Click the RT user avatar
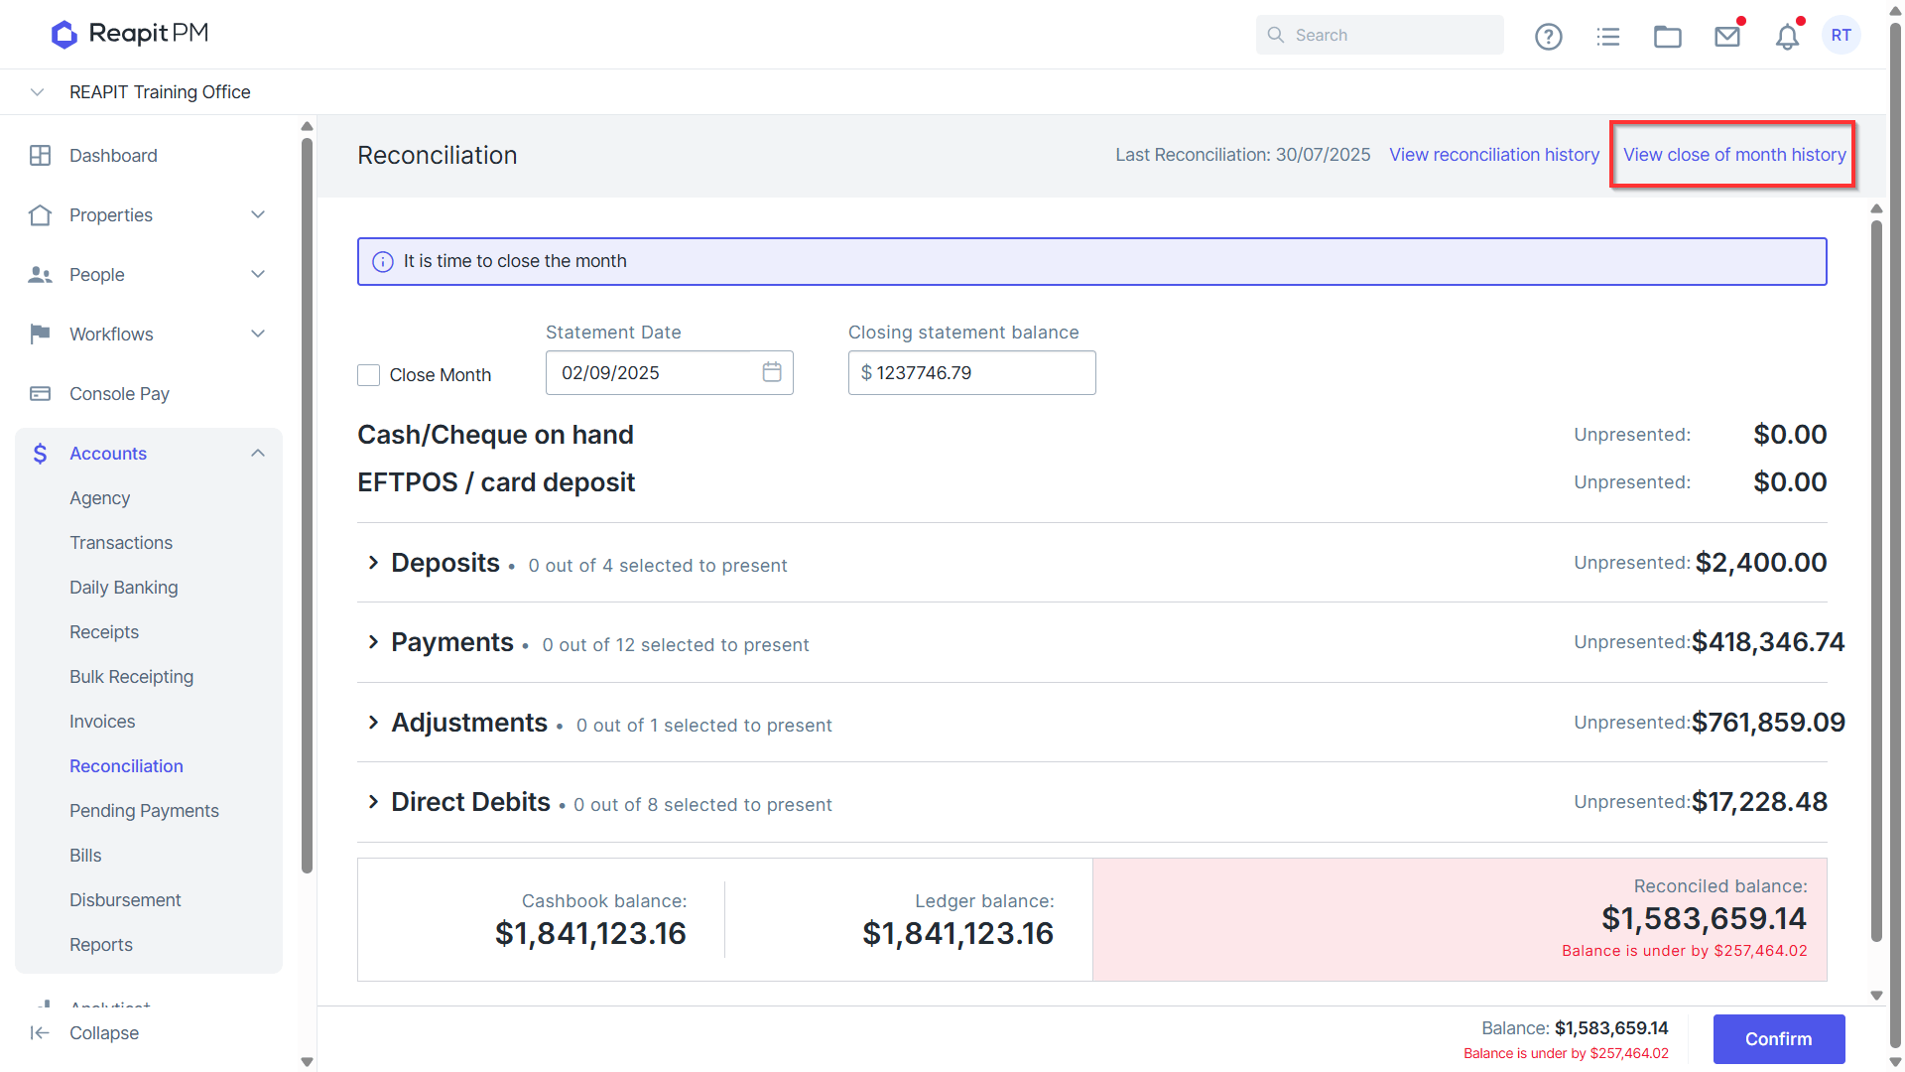Screen dimensions: 1905x1072 [x=1841, y=35]
